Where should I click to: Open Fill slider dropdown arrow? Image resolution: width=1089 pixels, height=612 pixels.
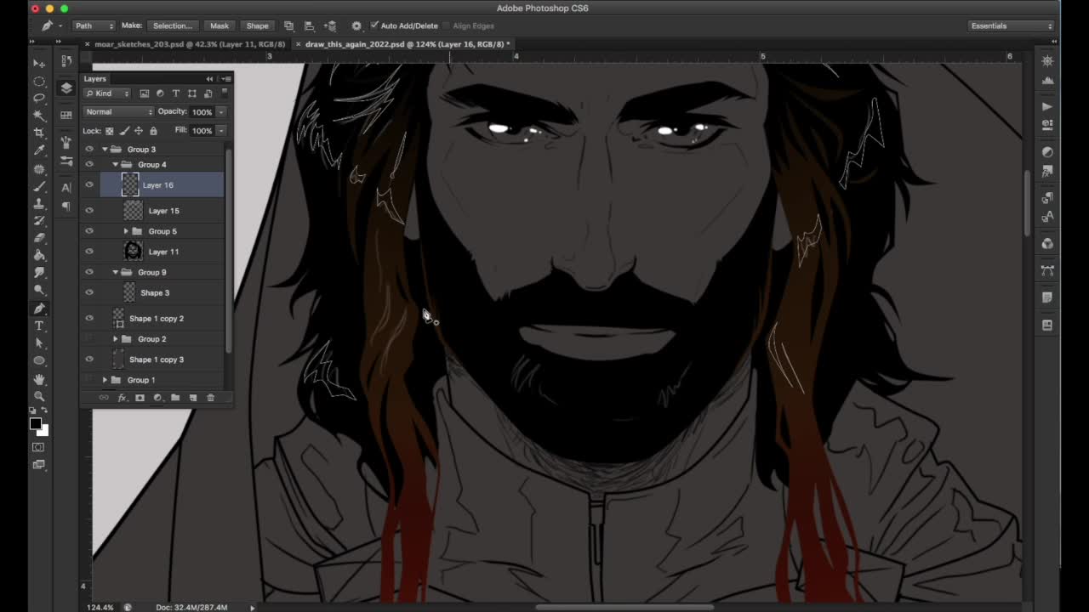[x=221, y=131]
